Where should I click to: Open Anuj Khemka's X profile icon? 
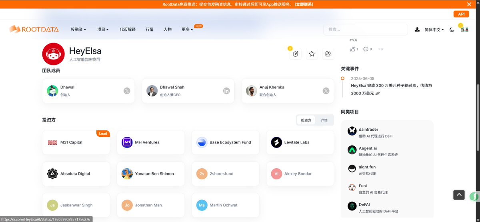click(x=326, y=91)
